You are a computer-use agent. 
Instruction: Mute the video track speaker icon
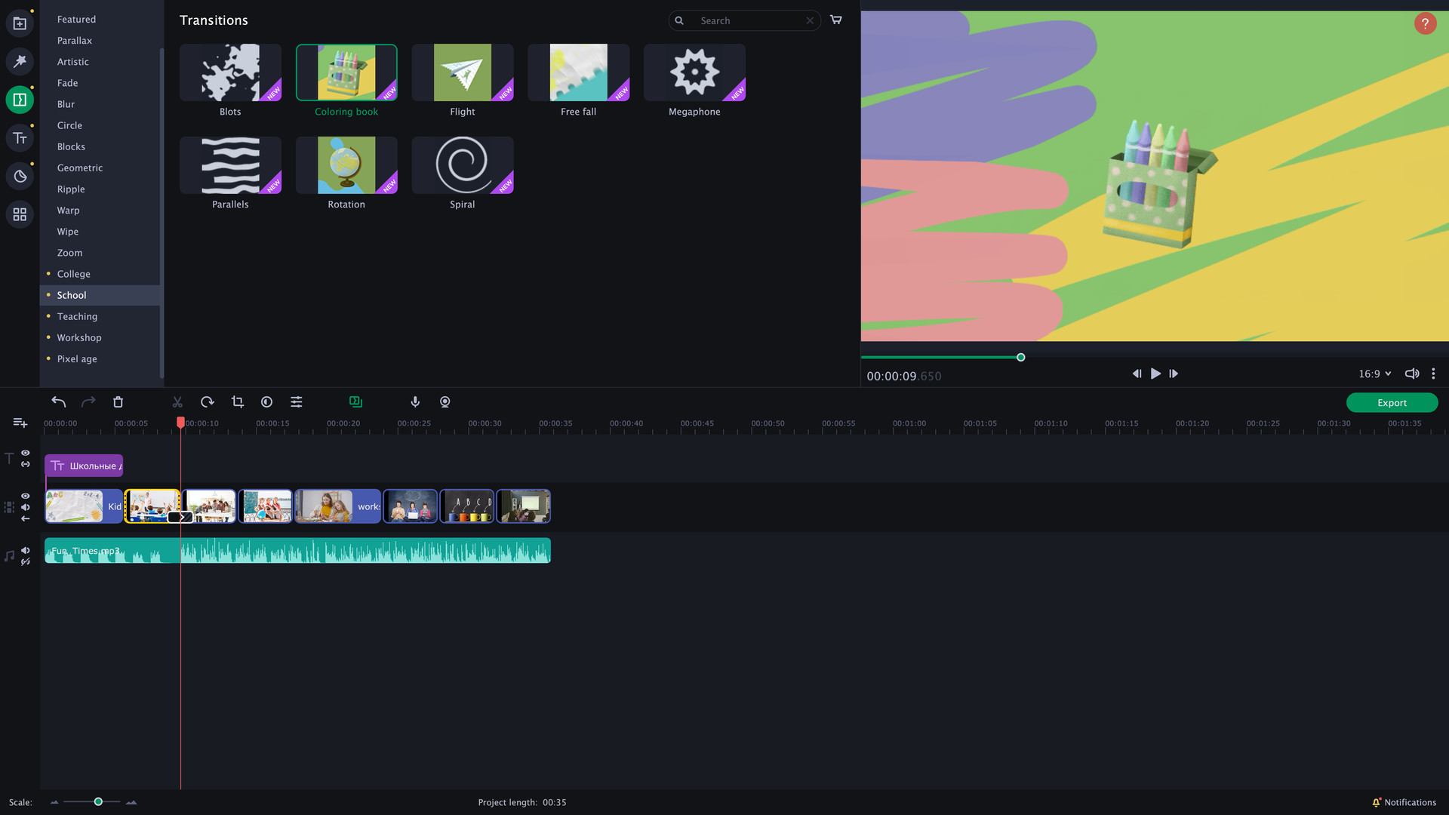[25, 507]
